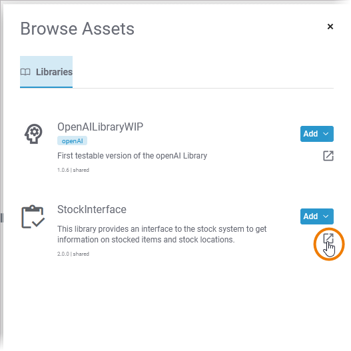Open OpenAILibraryWIP details via external link icon
Viewport: 351px width, 351px height.
[x=328, y=156]
